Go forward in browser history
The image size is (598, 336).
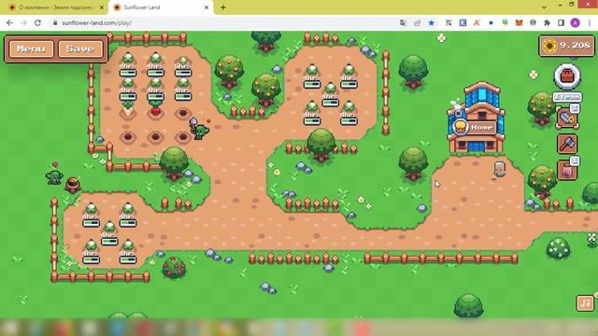click(23, 22)
